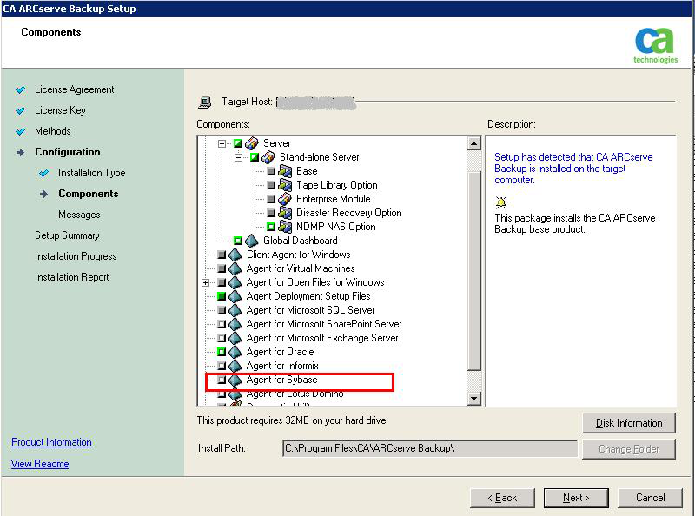The height and width of the screenshot is (516, 695).
Task: Check Agent for Microsoft Exchange Server box
Action: [222, 338]
